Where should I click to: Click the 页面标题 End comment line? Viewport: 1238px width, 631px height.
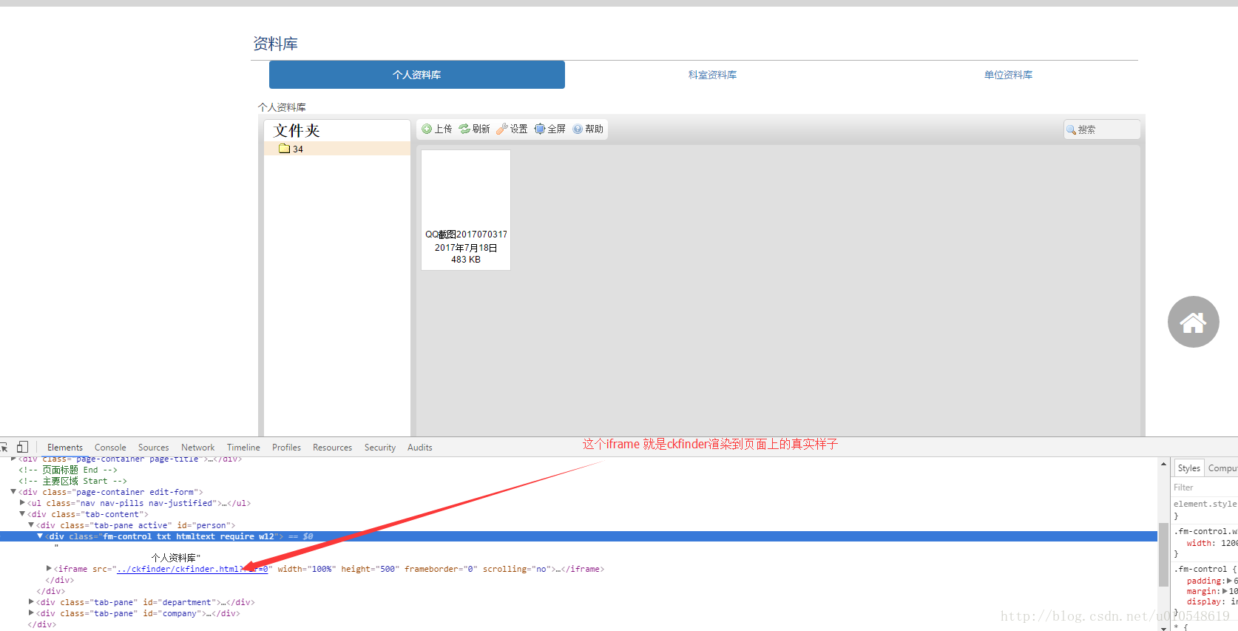(68, 470)
